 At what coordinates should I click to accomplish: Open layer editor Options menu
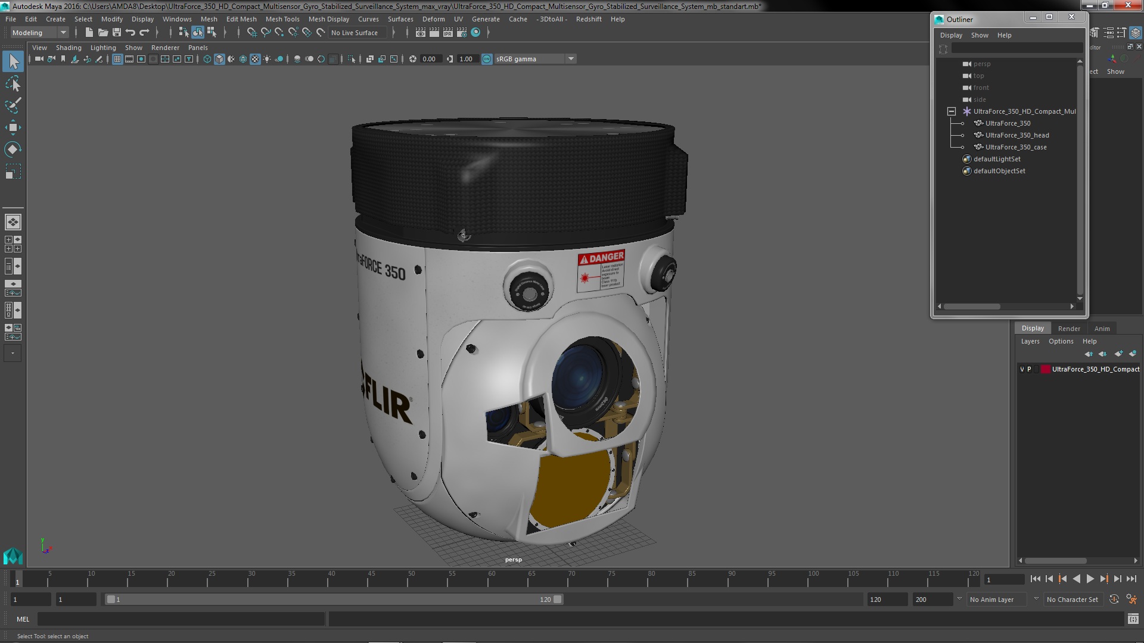1061,341
